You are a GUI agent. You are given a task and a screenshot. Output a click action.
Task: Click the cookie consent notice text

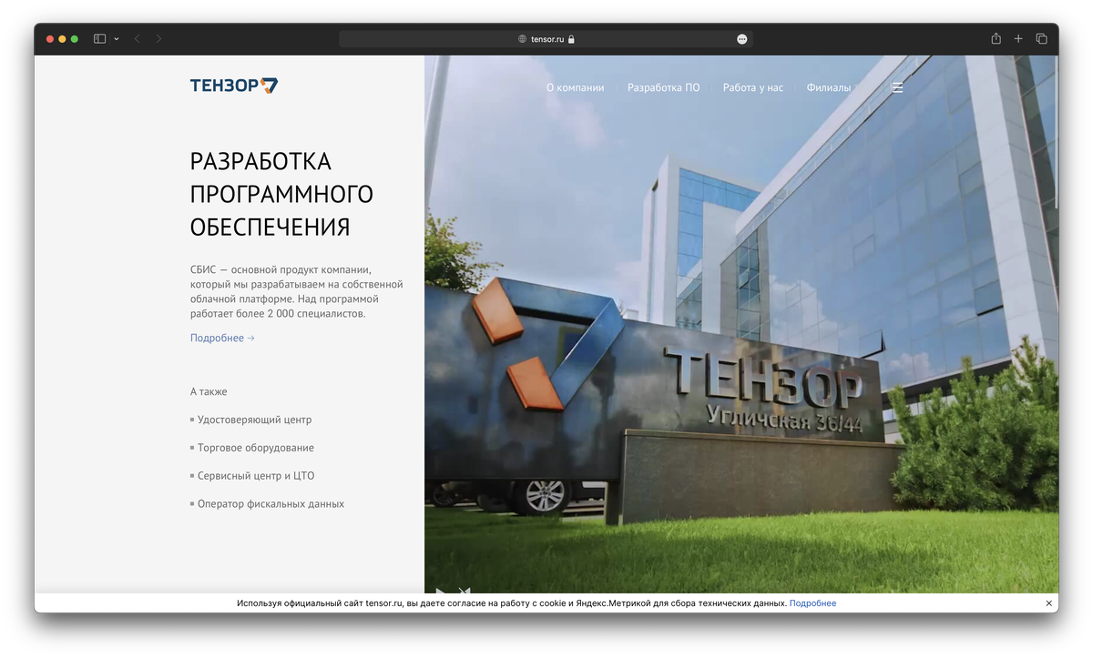point(512,603)
